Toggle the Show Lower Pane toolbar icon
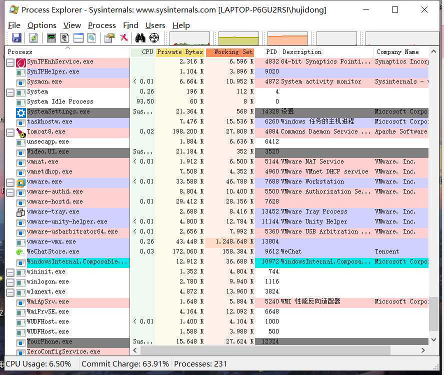Image resolution: width=444 pixels, height=375 pixels. (78, 37)
